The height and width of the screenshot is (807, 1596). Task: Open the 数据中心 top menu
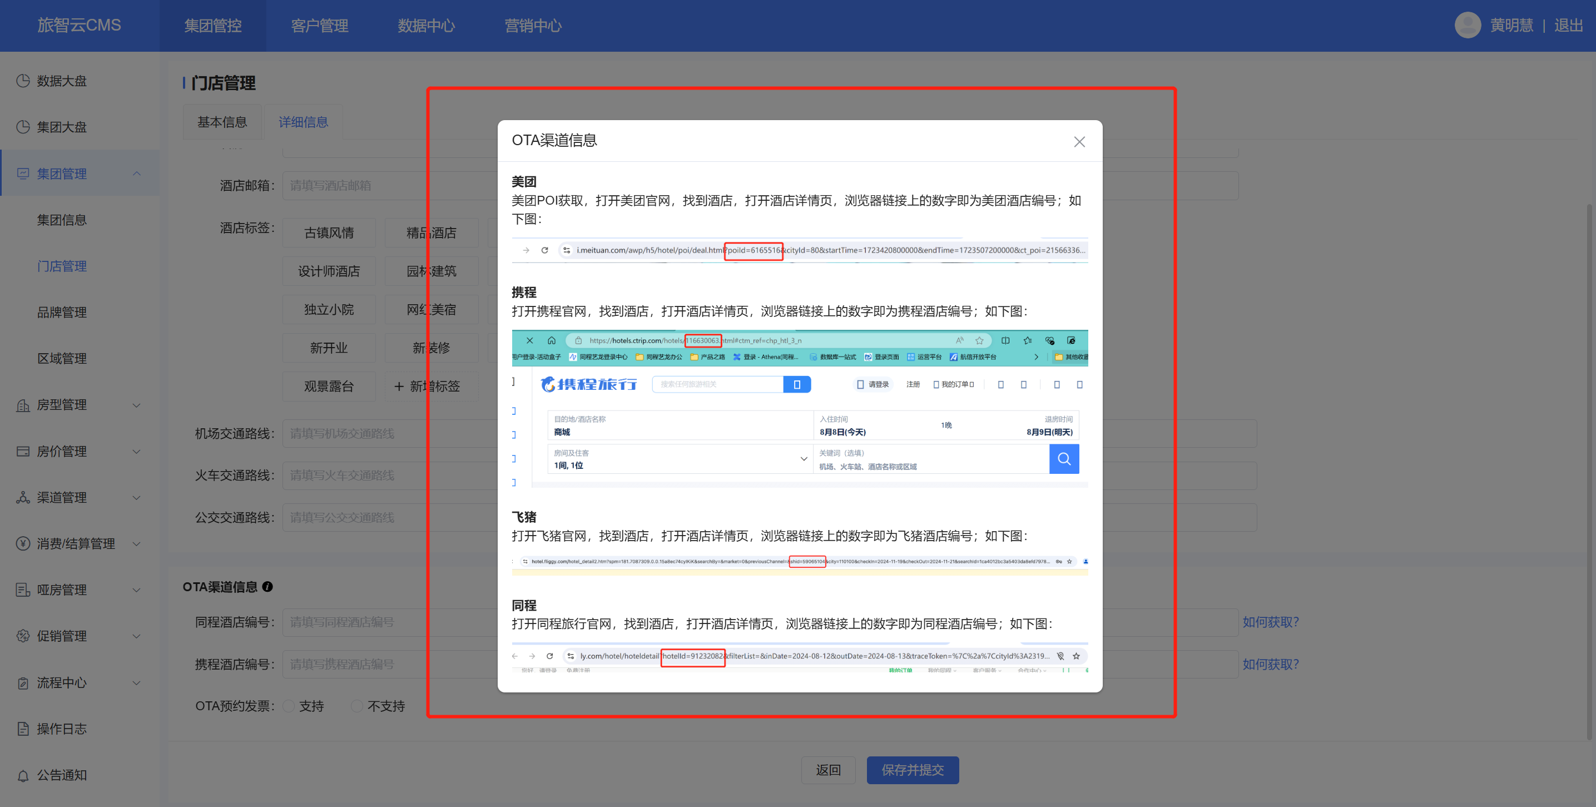(x=427, y=26)
